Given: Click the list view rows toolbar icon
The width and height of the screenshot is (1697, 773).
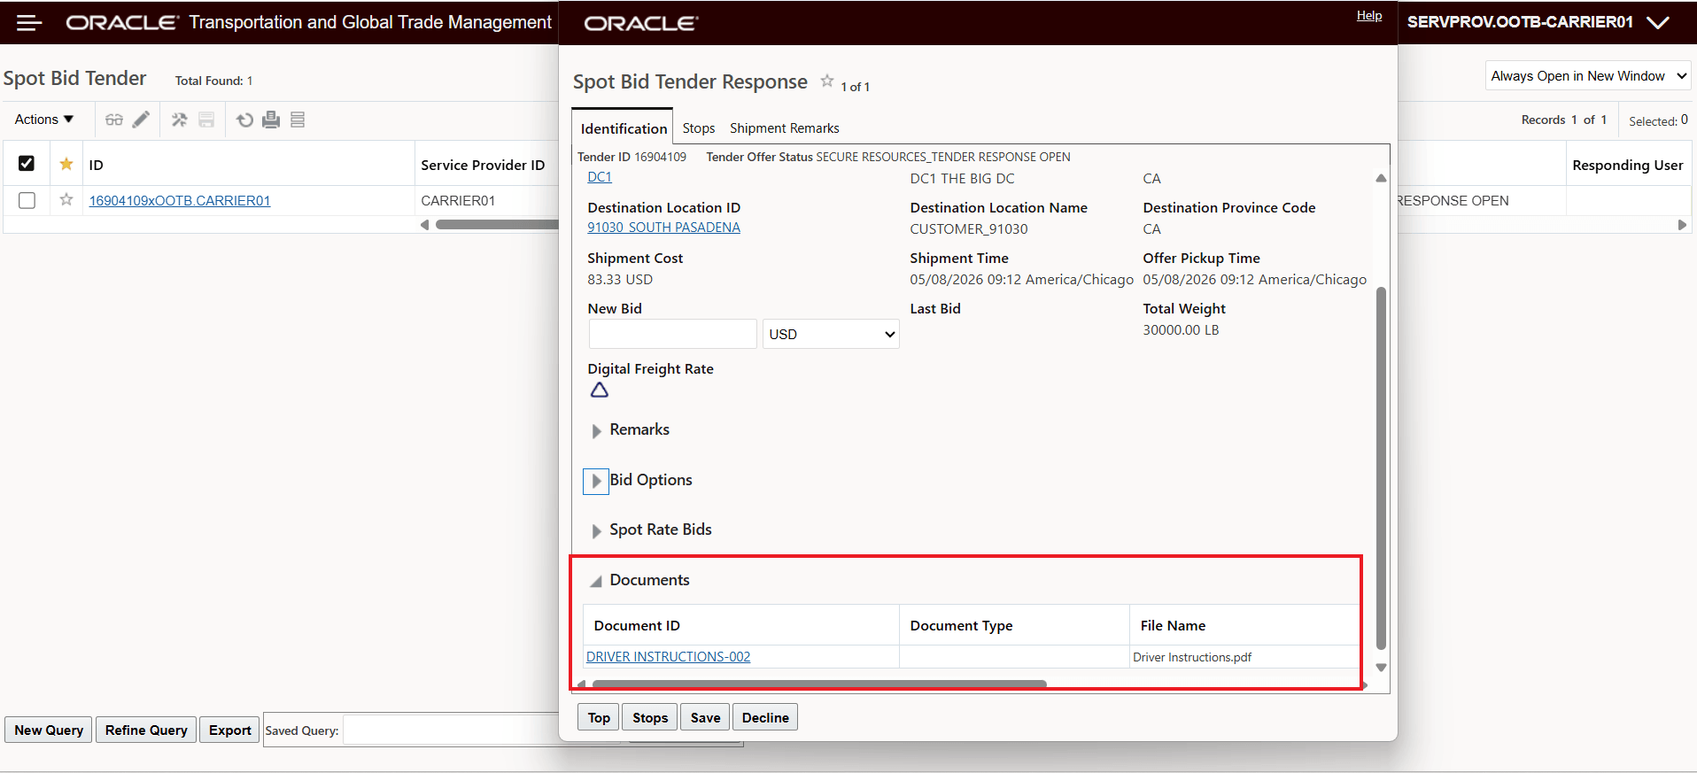Looking at the screenshot, I should [x=298, y=120].
